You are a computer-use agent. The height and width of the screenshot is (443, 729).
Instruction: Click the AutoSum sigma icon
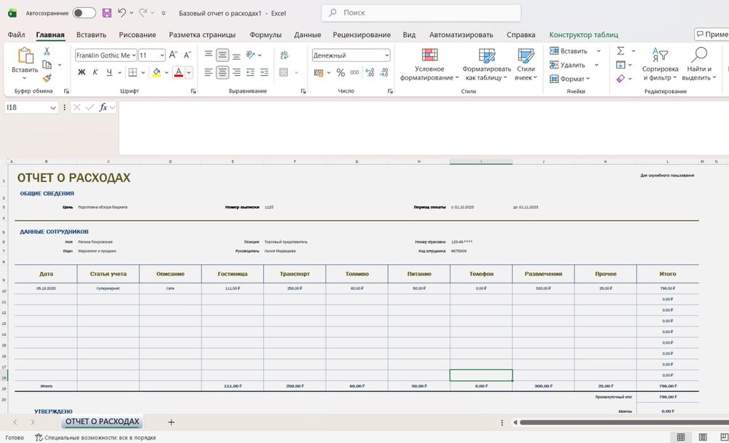pos(620,51)
